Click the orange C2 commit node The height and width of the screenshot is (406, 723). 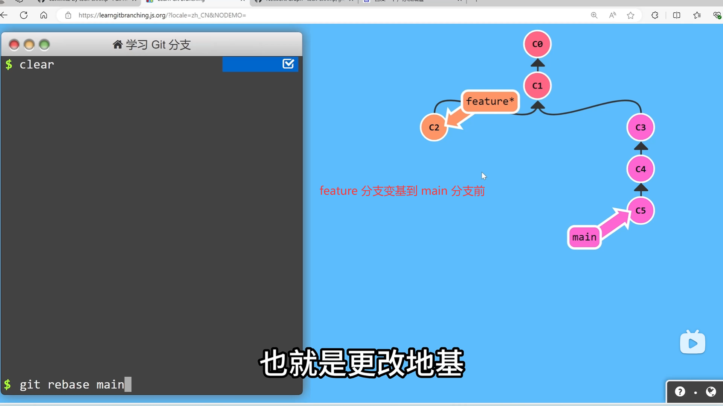(434, 127)
